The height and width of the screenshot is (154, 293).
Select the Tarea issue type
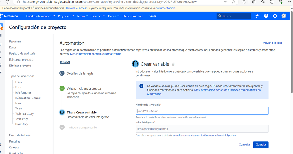[18, 108]
